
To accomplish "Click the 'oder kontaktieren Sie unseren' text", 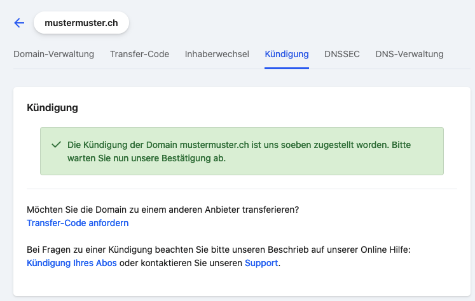I will coord(181,263).
